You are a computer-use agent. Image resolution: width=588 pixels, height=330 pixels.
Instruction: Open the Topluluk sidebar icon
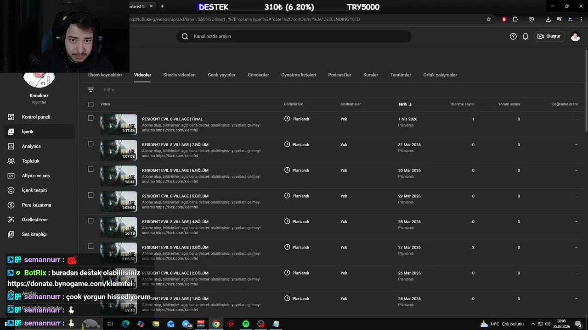11,161
